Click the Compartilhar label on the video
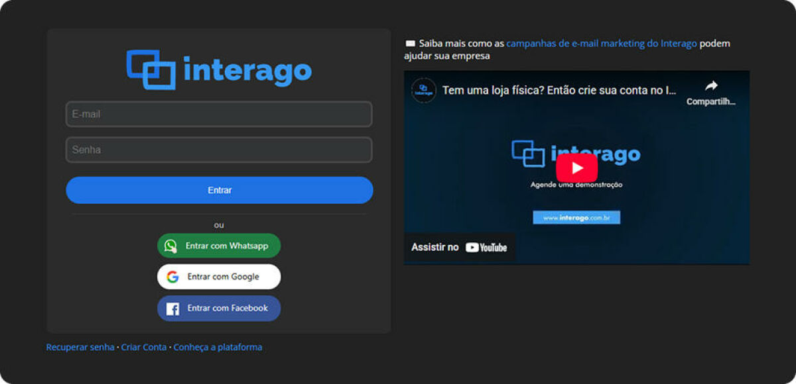The image size is (796, 384). pyautogui.click(x=711, y=101)
